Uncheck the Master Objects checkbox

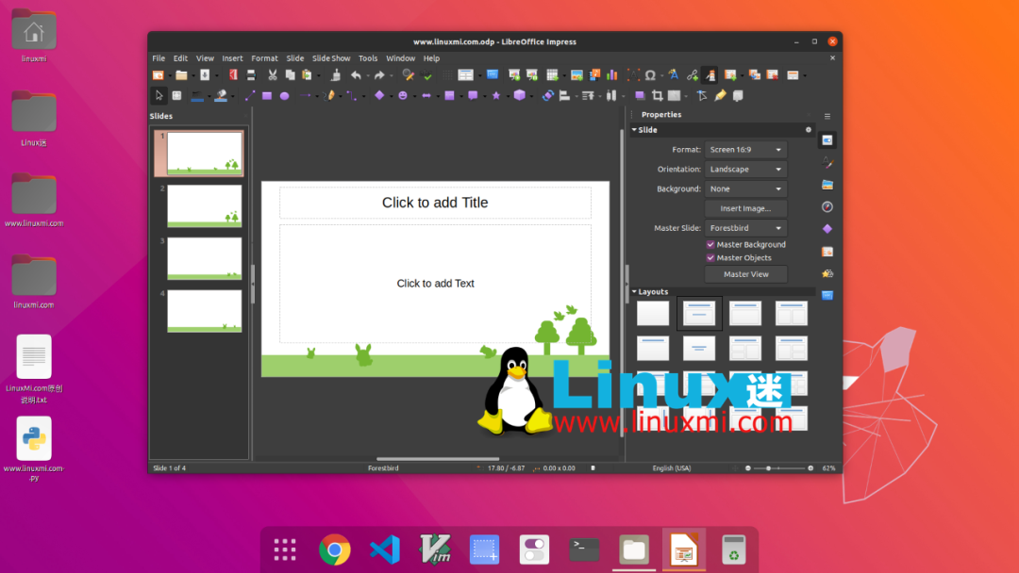pos(710,258)
